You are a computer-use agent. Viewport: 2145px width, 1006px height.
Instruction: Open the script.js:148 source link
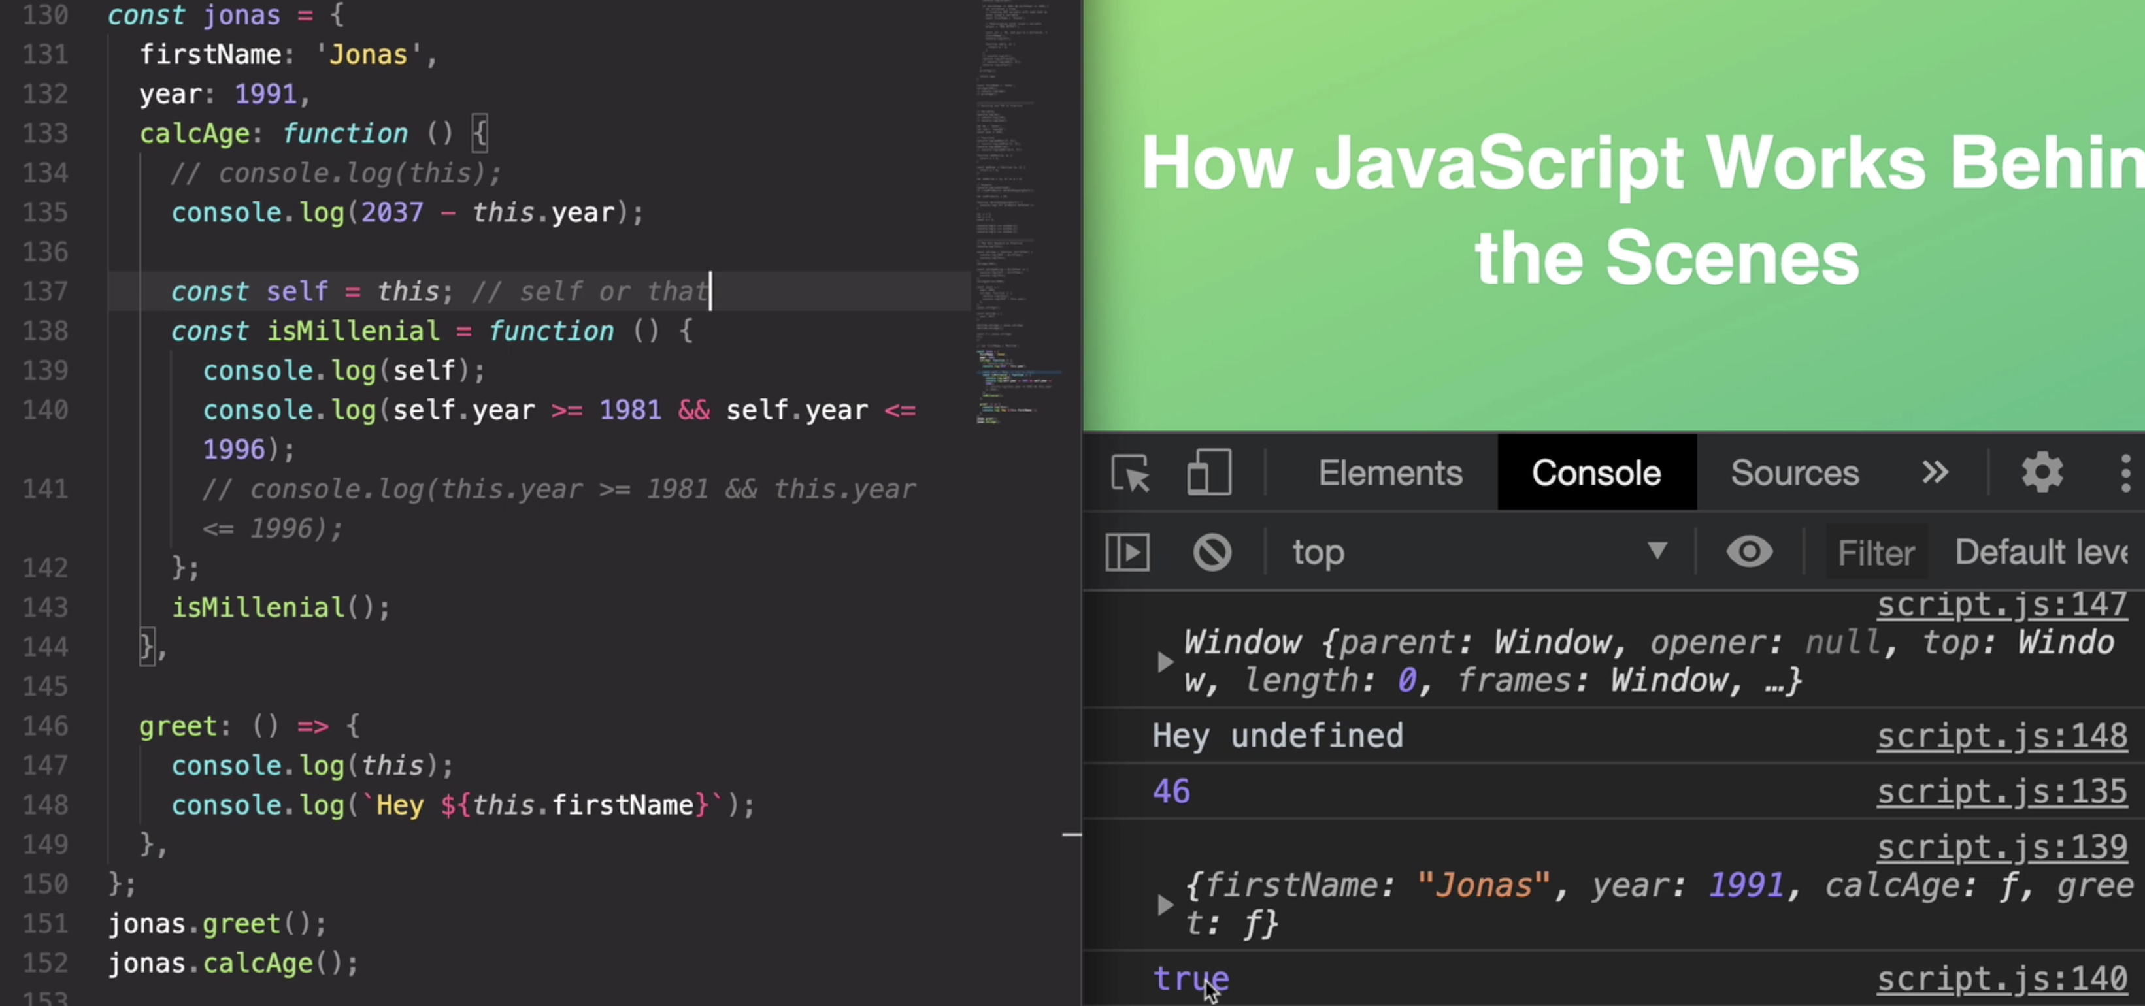pyautogui.click(x=2001, y=736)
